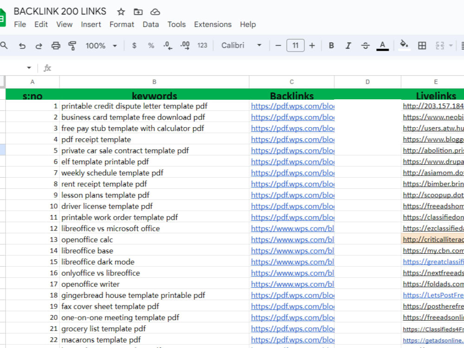Image resolution: width=464 pixels, height=348 pixels.
Task: Click the select-all corner box
Action: pos(3,82)
